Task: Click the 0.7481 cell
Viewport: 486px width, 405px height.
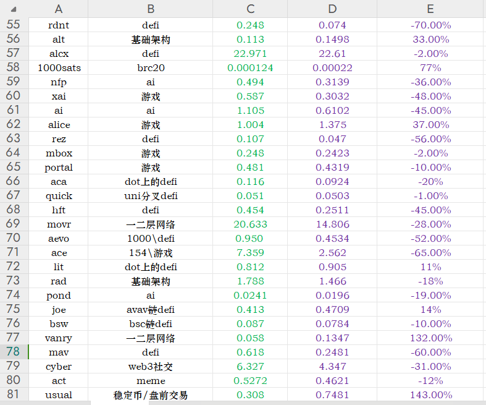Action: (332, 394)
